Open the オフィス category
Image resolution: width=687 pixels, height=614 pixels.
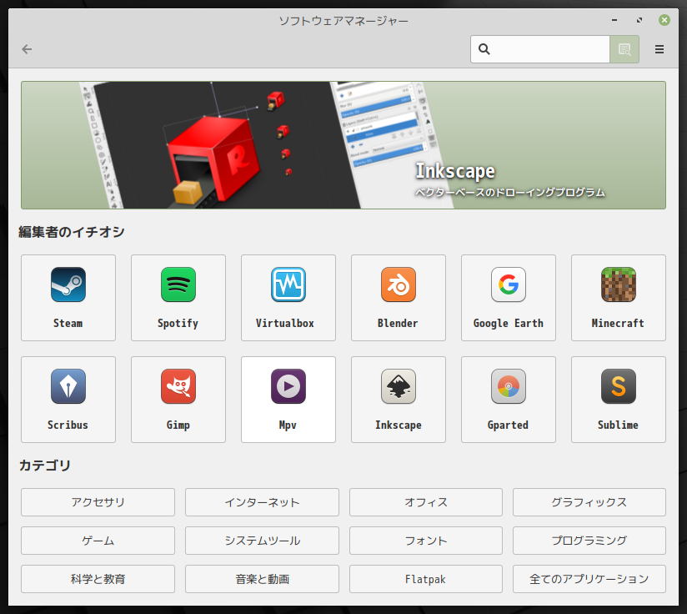click(x=426, y=502)
